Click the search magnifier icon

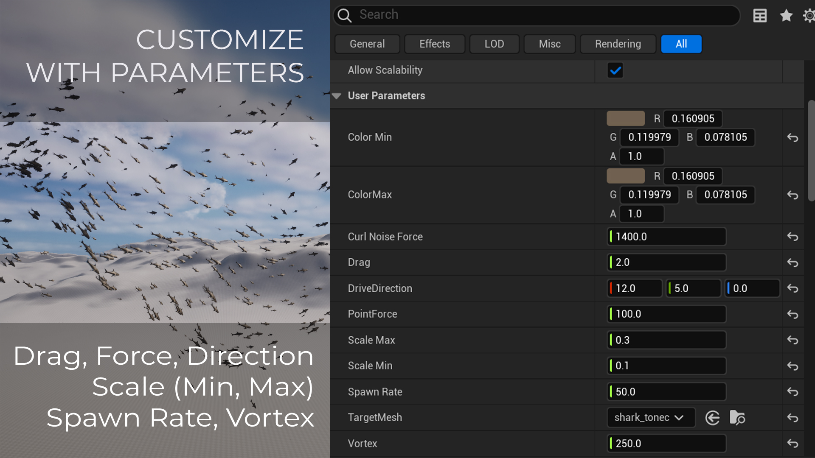click(x=345, y=16)
